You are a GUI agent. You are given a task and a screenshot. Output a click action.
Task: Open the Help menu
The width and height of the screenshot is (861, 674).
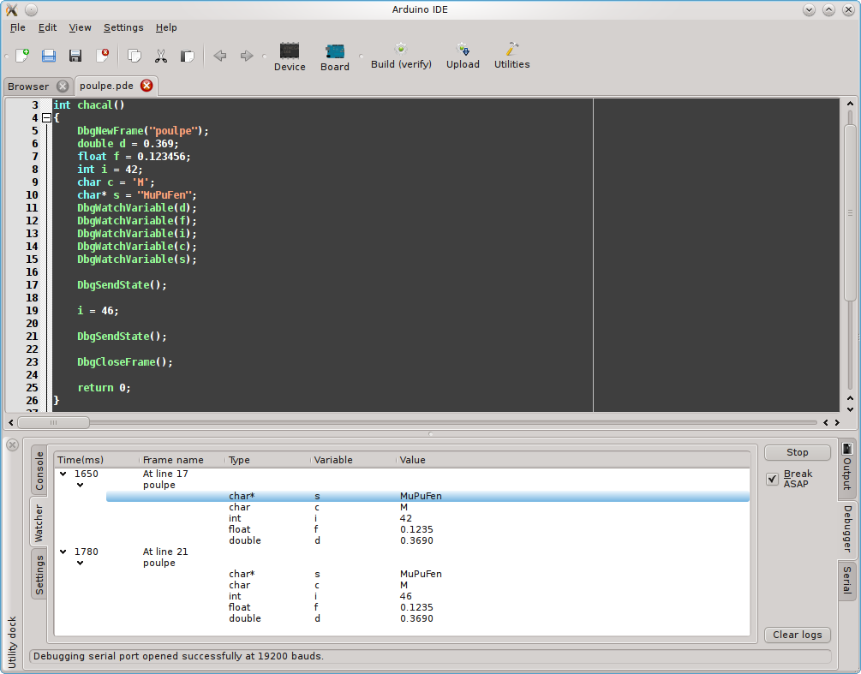click(166, 27)
